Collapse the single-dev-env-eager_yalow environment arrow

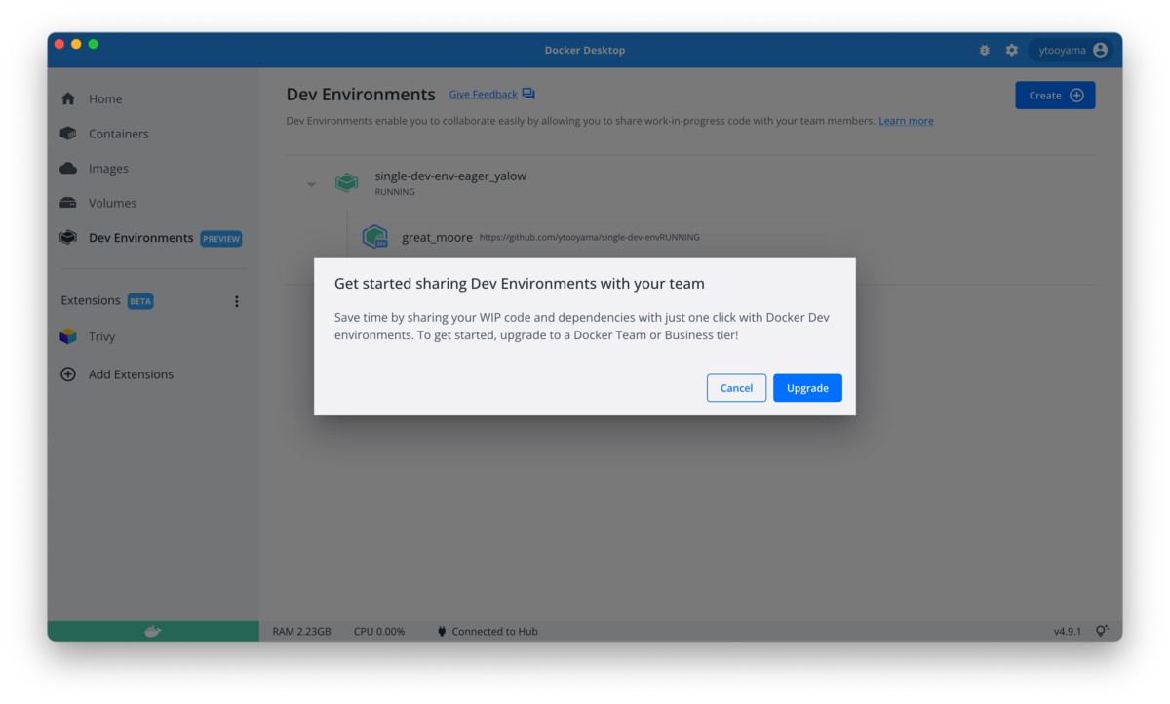coord(311,184)
